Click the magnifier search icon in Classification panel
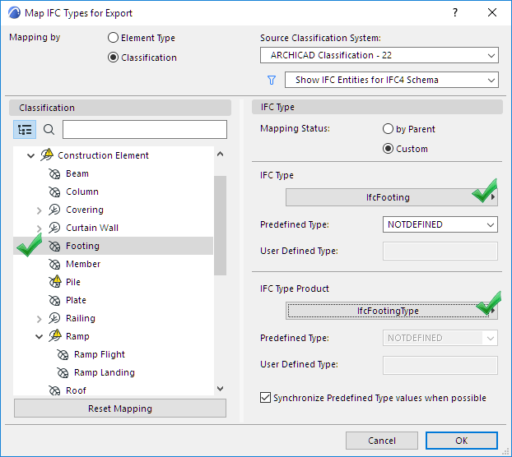 [x=49, y=129]
